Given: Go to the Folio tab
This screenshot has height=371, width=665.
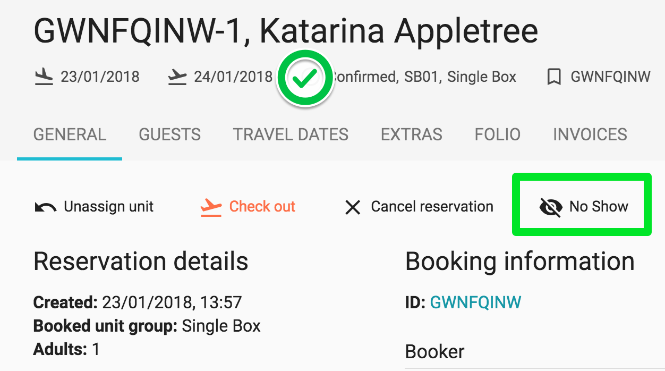Looking at the screenshot, I should pyautogui.click(x=498, y=134).
